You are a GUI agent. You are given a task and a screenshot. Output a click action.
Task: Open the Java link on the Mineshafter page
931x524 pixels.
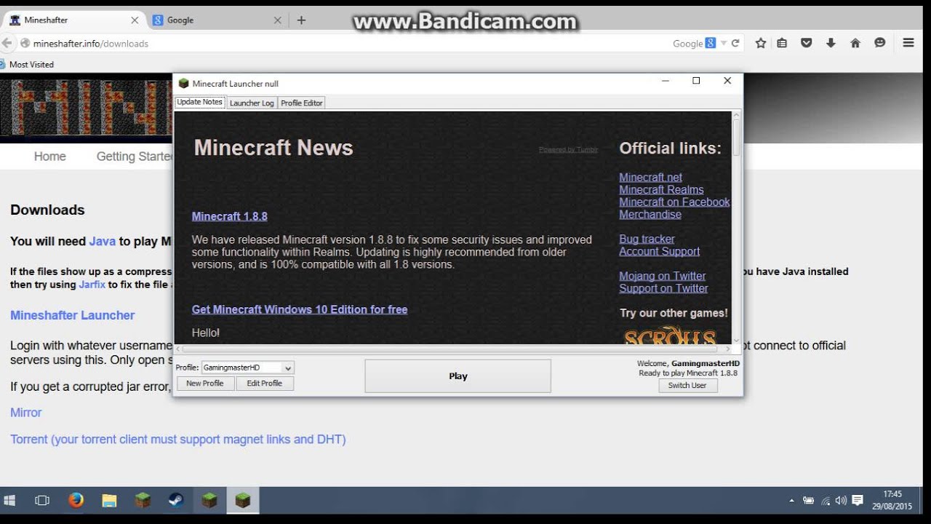(x=103, y=241)
